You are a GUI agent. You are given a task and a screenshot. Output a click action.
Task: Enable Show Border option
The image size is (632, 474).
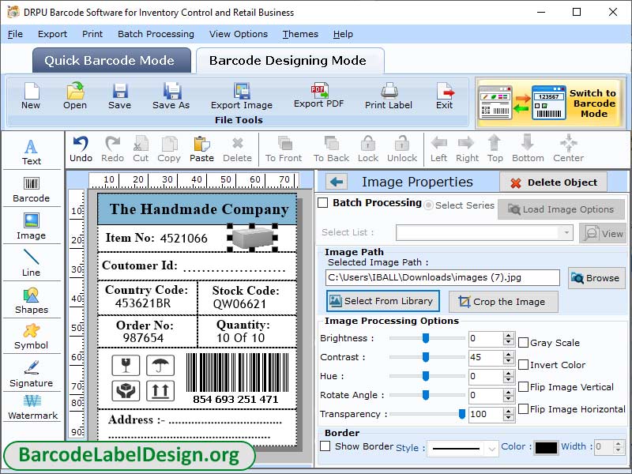coord(325,446)
